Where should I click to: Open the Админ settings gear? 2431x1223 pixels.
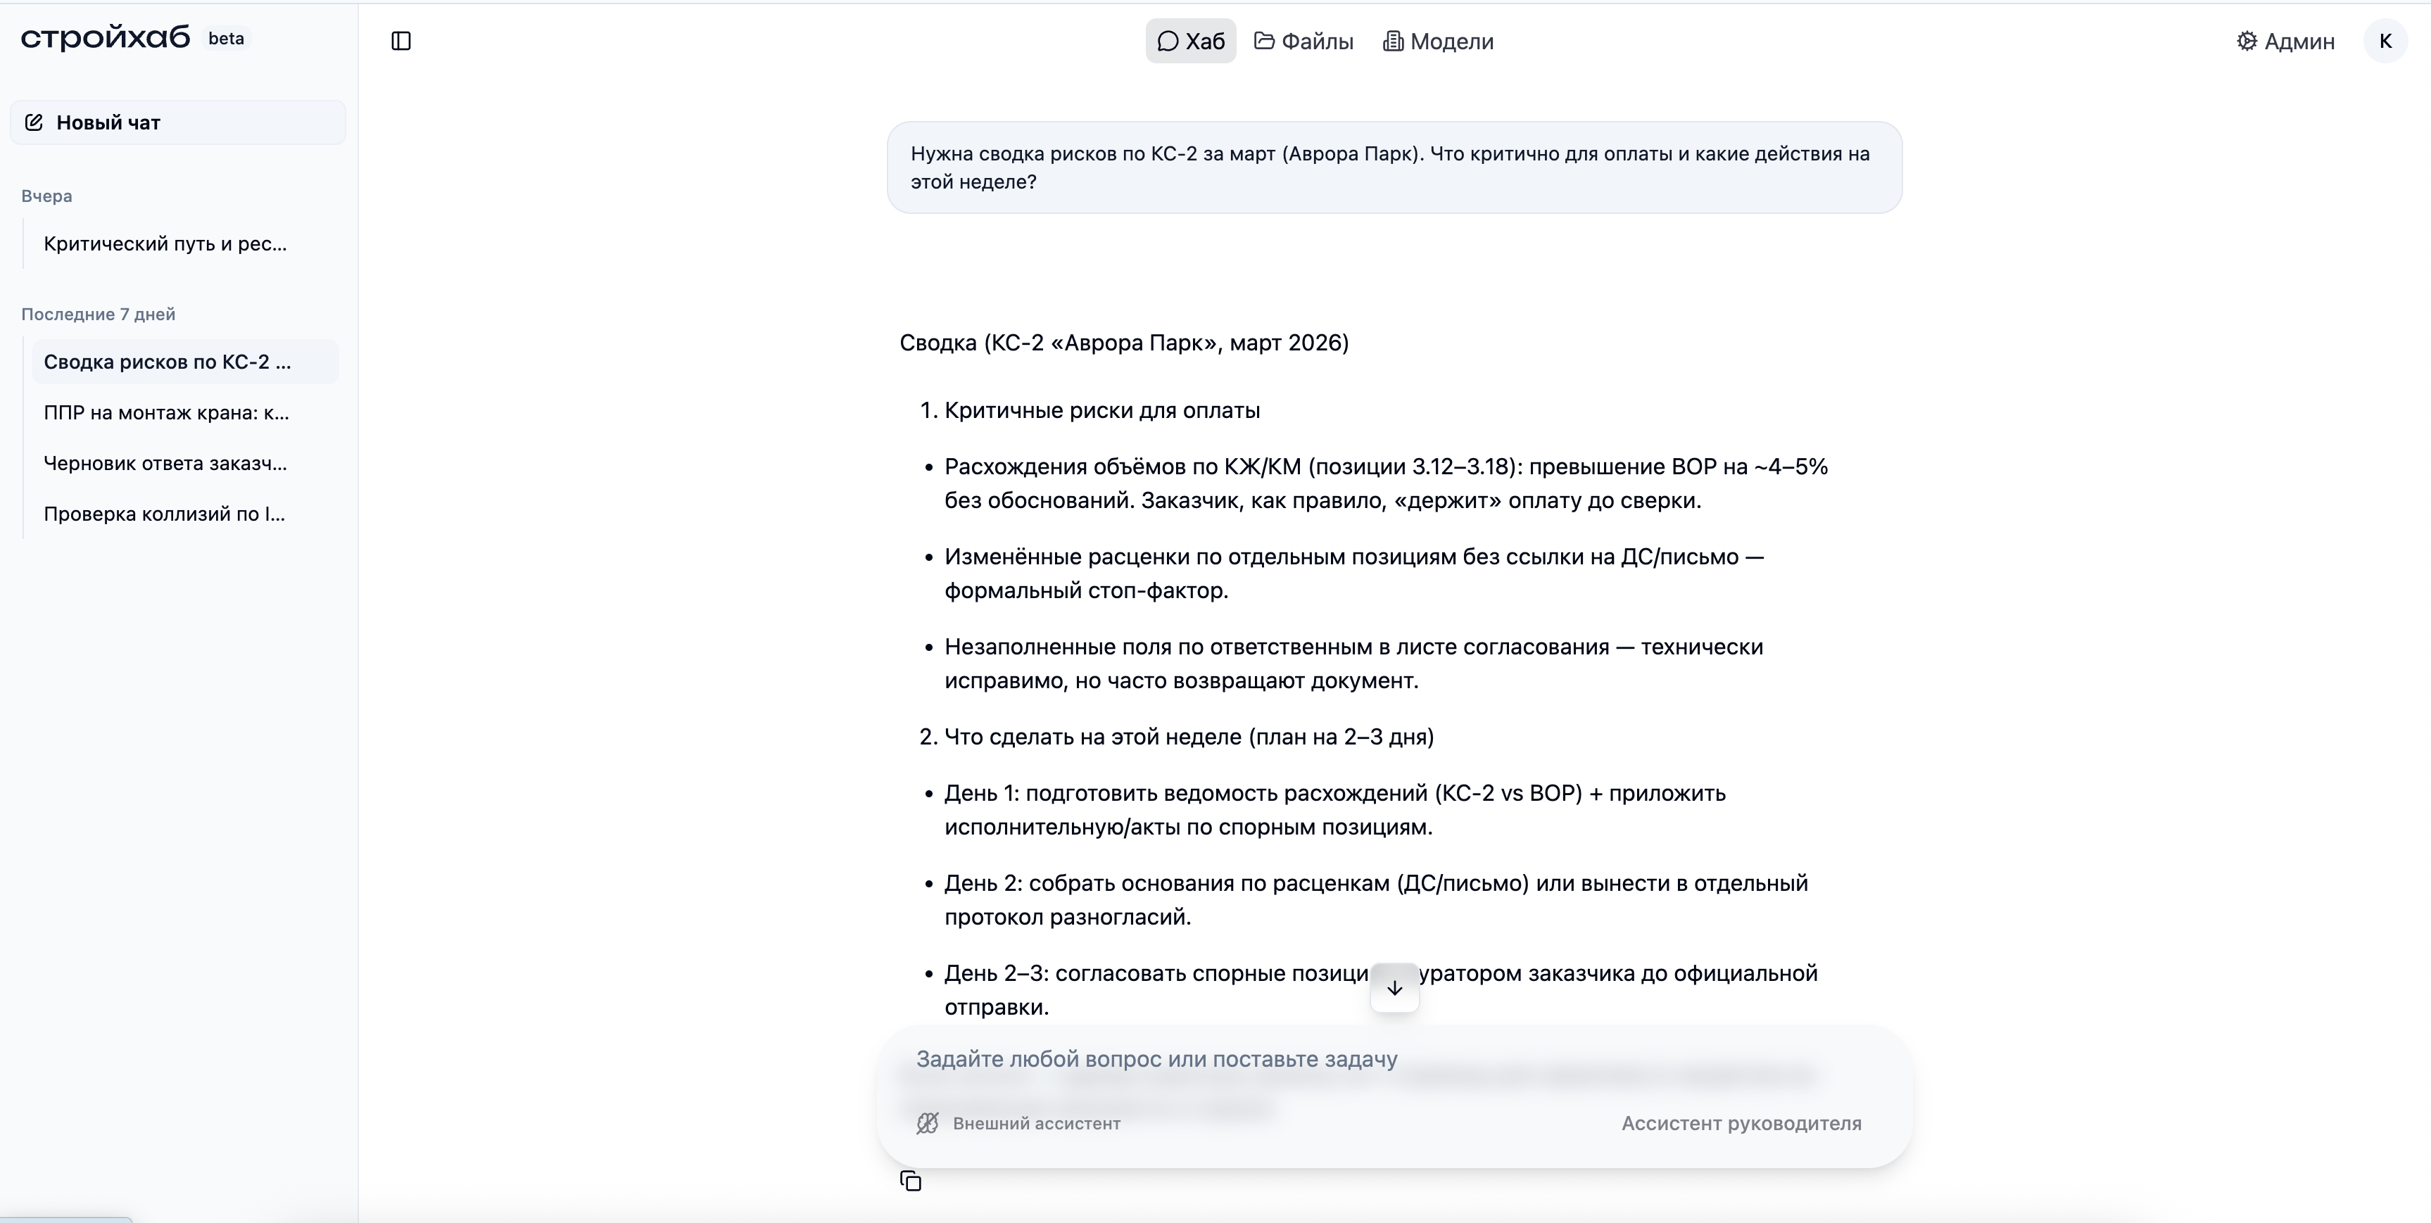click(2248, 41)
